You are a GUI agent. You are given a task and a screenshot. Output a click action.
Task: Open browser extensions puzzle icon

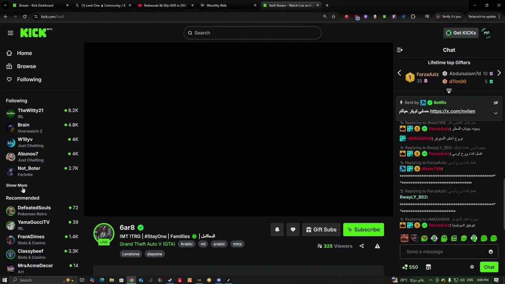point(413,17)
